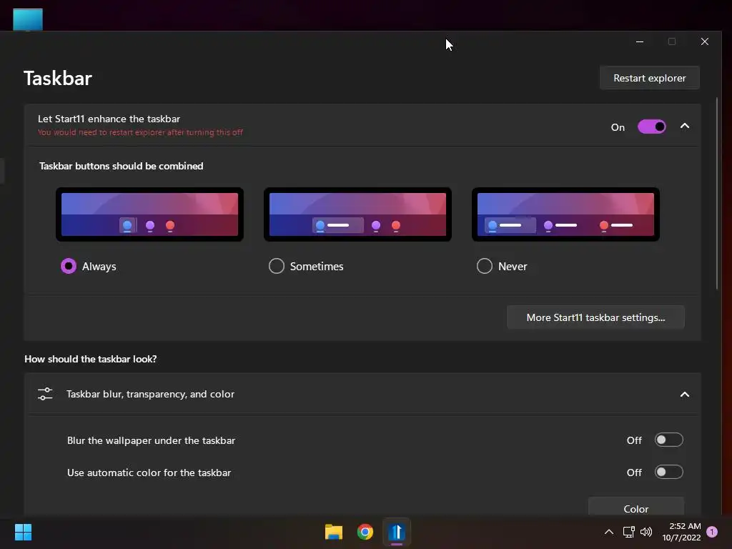Minimize the Start11 settings window

(x=640, y=41)
